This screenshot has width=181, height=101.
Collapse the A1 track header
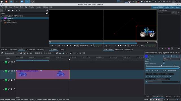(3, 80)
